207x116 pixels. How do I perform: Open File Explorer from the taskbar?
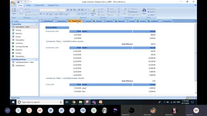[x=81, y=102]
